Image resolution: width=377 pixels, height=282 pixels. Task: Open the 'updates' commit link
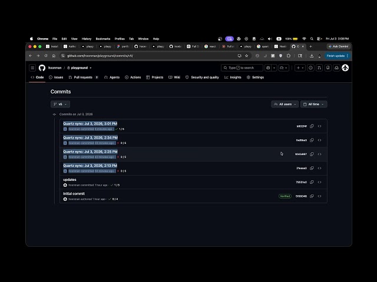click(x=70, y=180)
